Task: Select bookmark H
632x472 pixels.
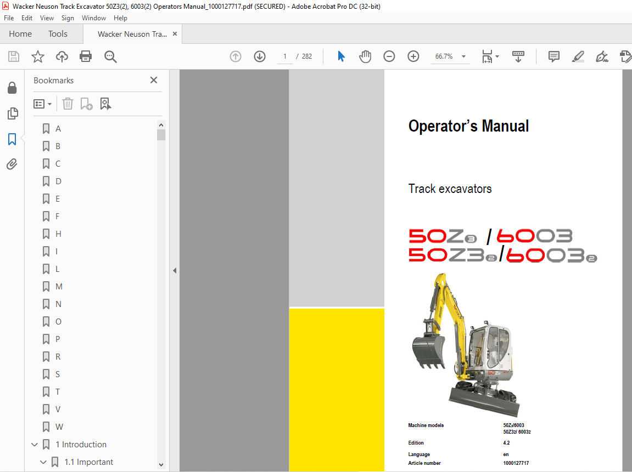Action: coord(58,234)
